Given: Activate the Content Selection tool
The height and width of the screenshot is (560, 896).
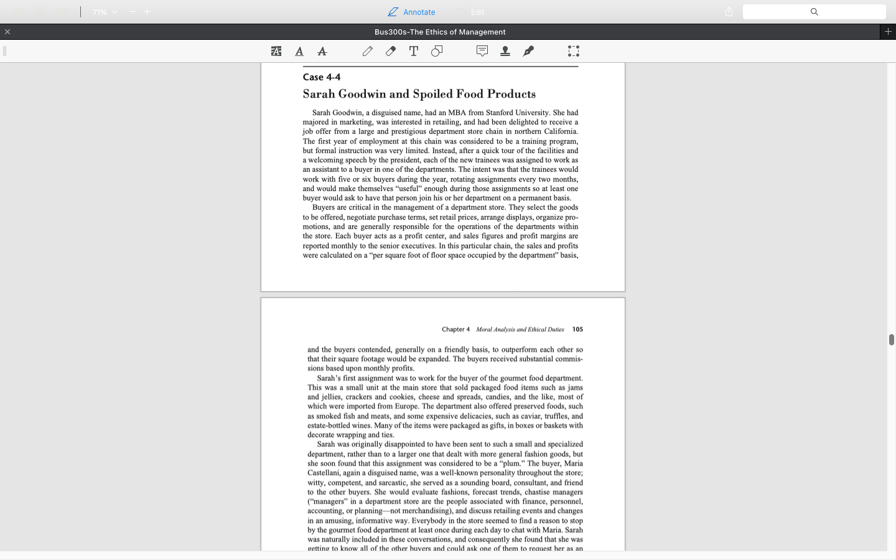Looking at the screenshot, I should tap(574, 51).
